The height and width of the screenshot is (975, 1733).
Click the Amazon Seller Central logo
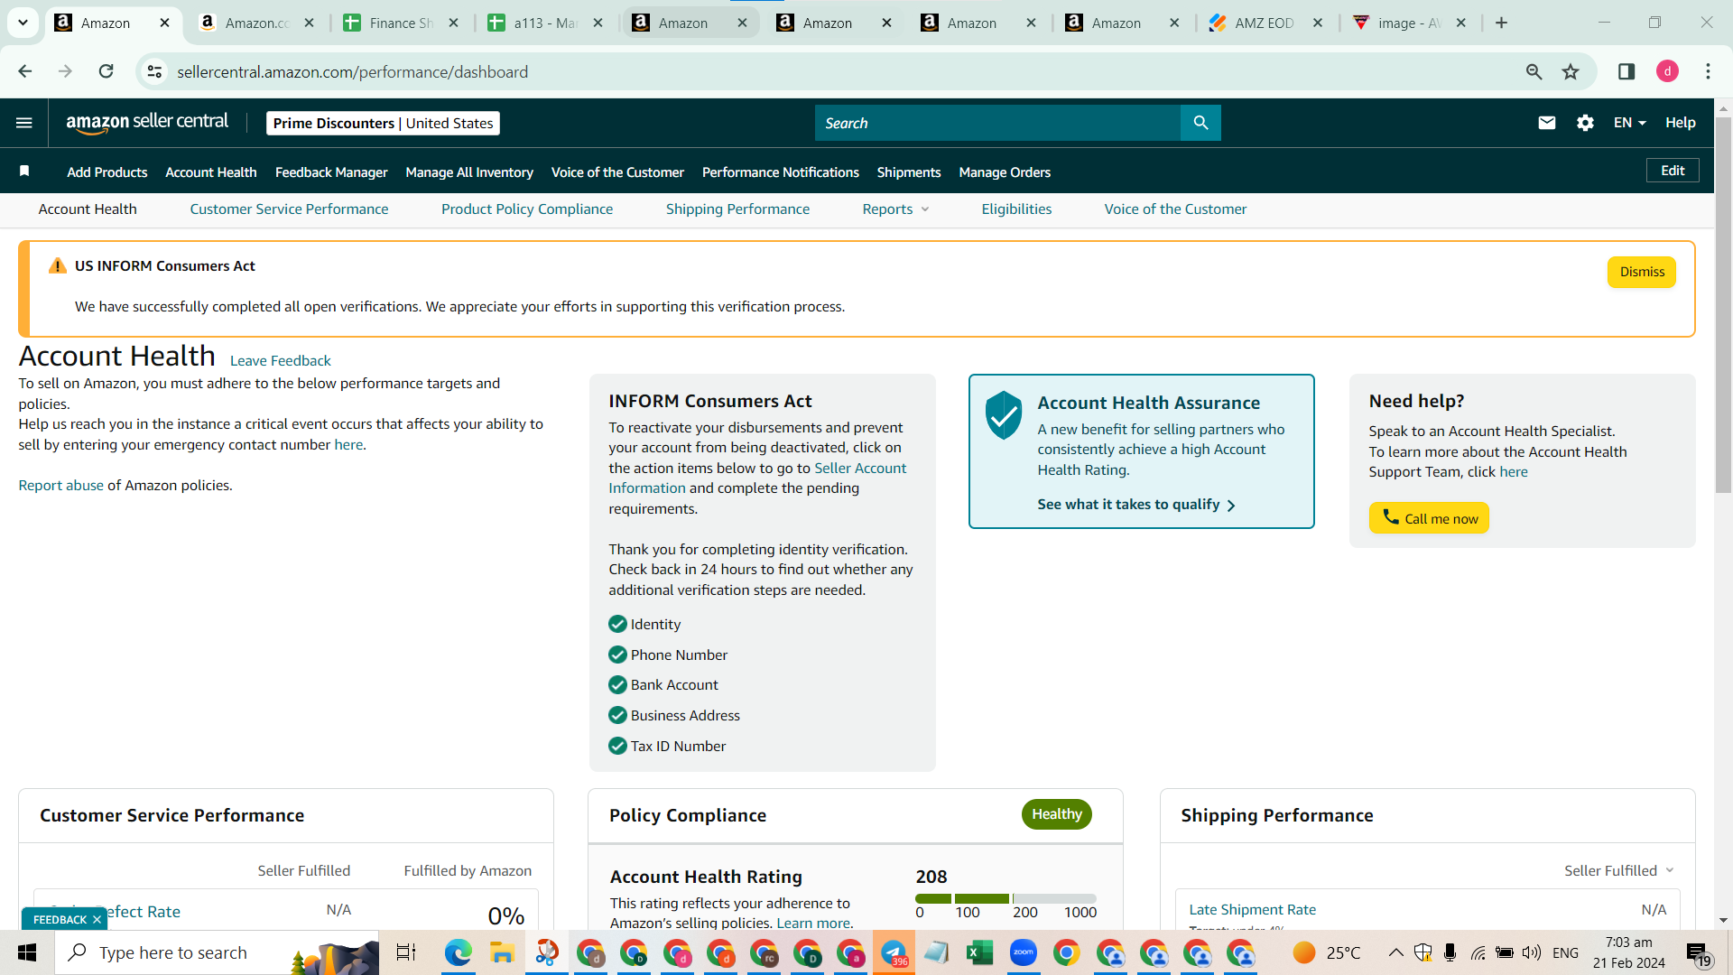point(147,123)
